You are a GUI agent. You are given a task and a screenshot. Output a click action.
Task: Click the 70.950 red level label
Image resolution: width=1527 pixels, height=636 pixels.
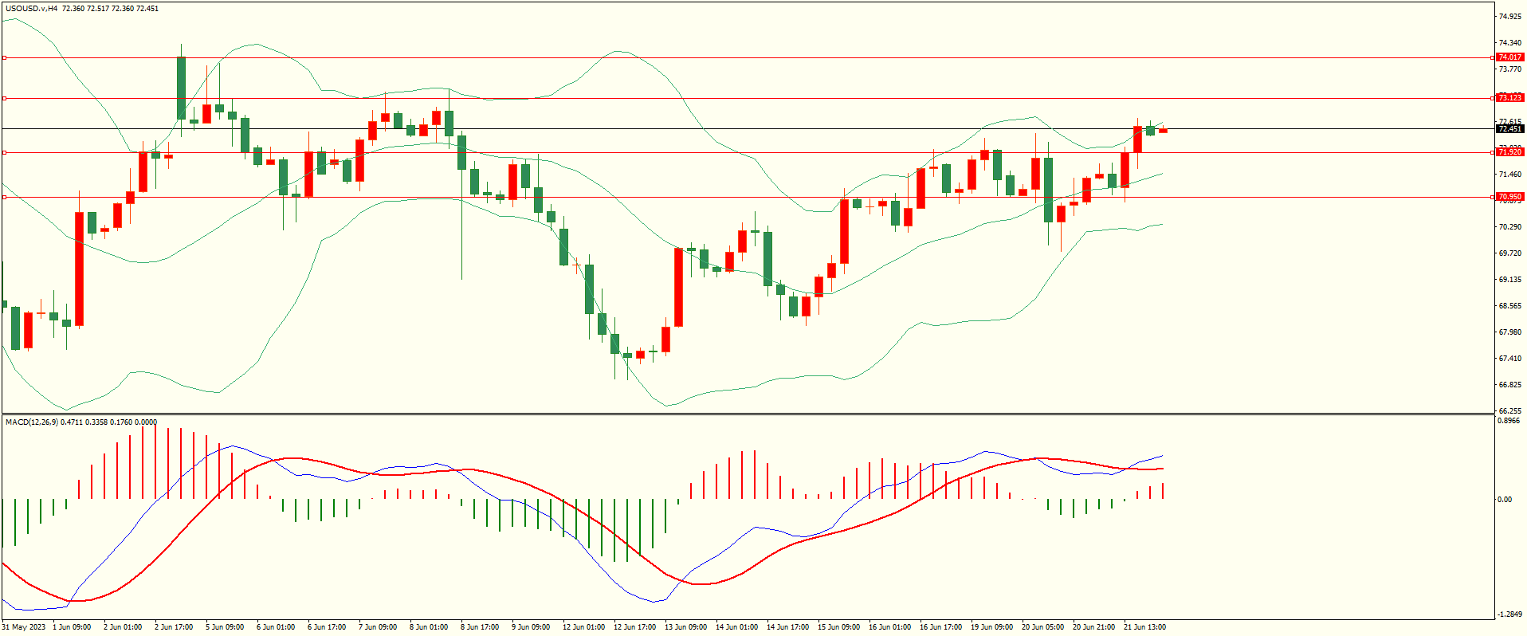tap(1509, 197)
